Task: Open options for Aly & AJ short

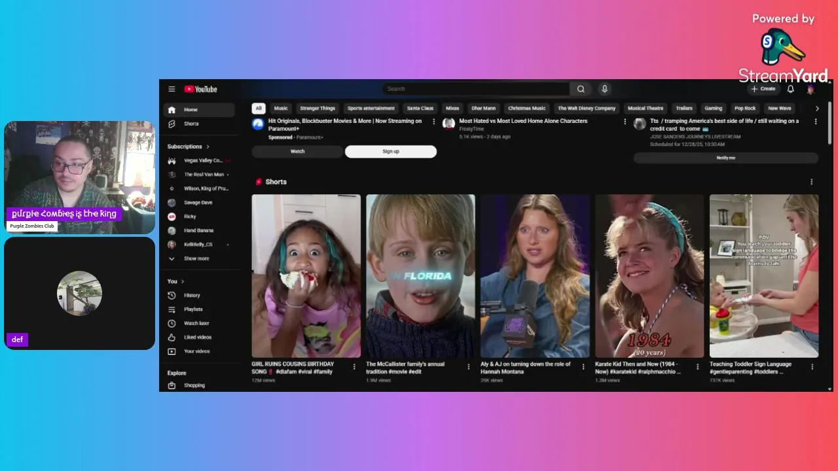Action: point(583,367)
